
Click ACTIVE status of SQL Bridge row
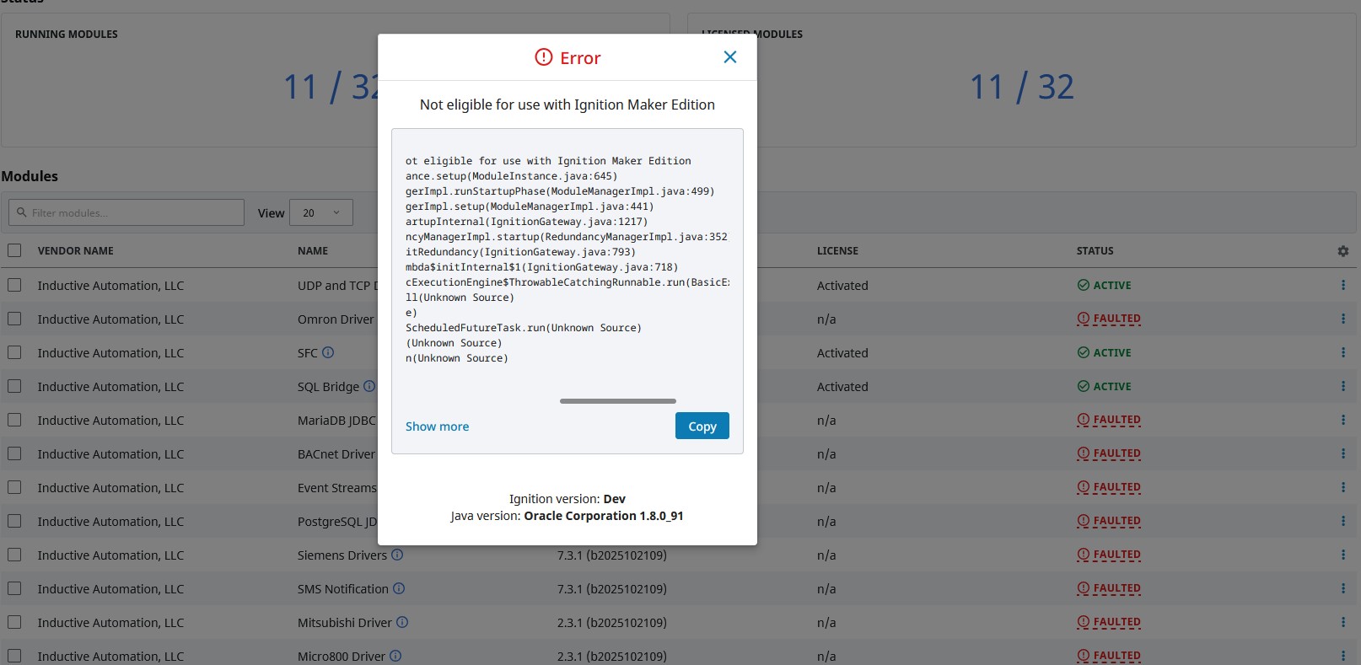pyautogui.click(x=1104, y=386)
